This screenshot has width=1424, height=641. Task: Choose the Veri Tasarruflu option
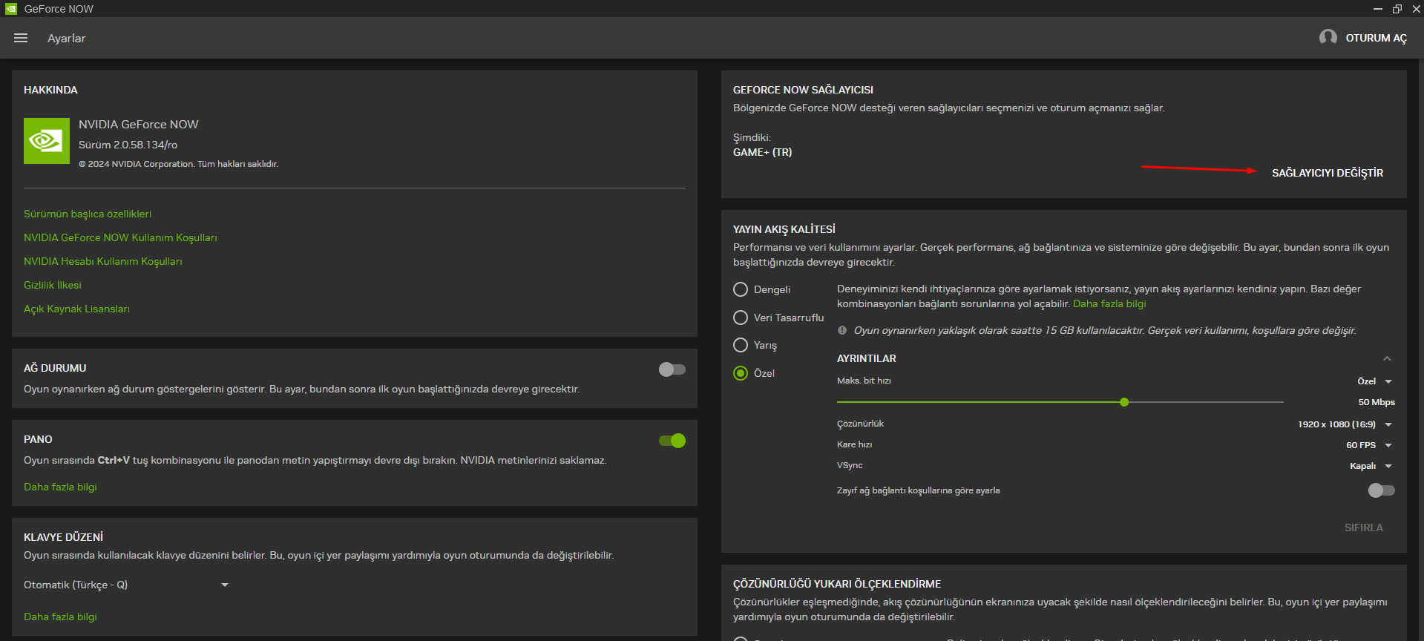[741, 318]
